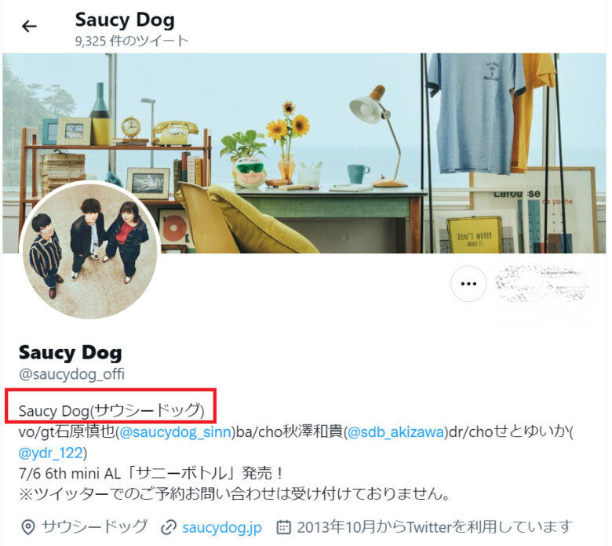The height and width of the screenshot is (546, 612).
Task: Click the 9,325 件のツイート count
Action: [132, 41]
